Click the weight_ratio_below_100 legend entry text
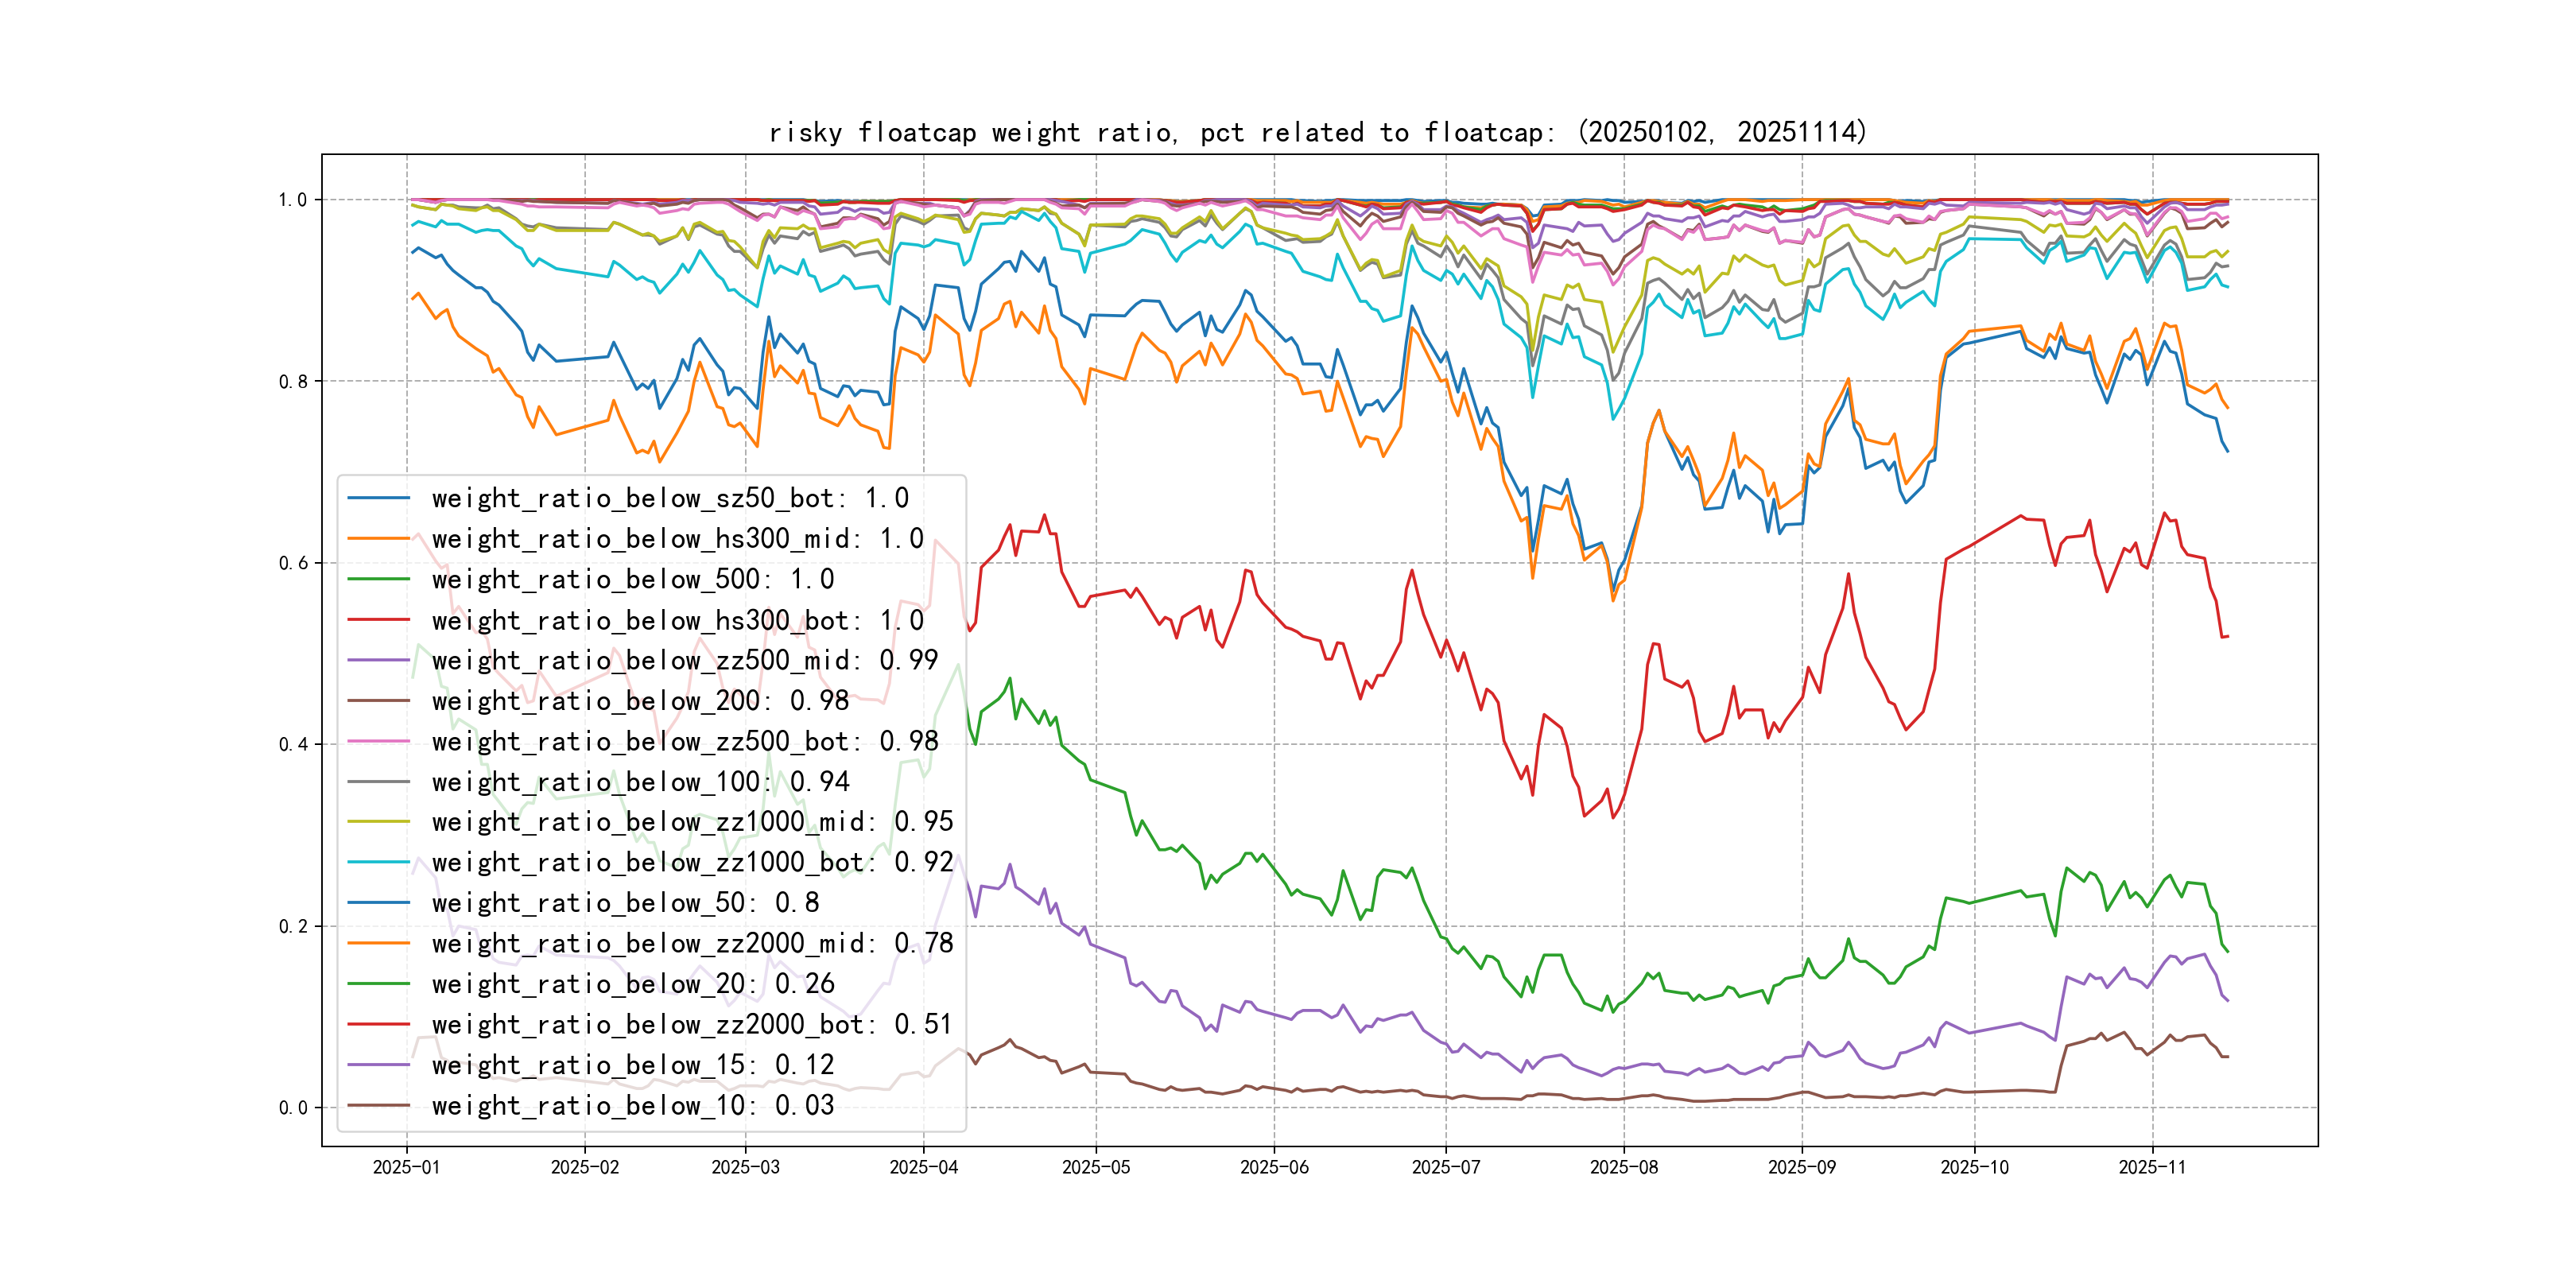Image resolution: width=2576 pixels, height=1288 pixels. [640, 782]
